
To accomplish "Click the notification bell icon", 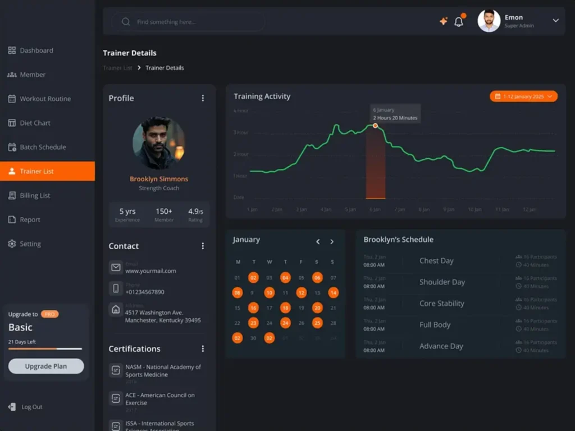I will point(459,22).
